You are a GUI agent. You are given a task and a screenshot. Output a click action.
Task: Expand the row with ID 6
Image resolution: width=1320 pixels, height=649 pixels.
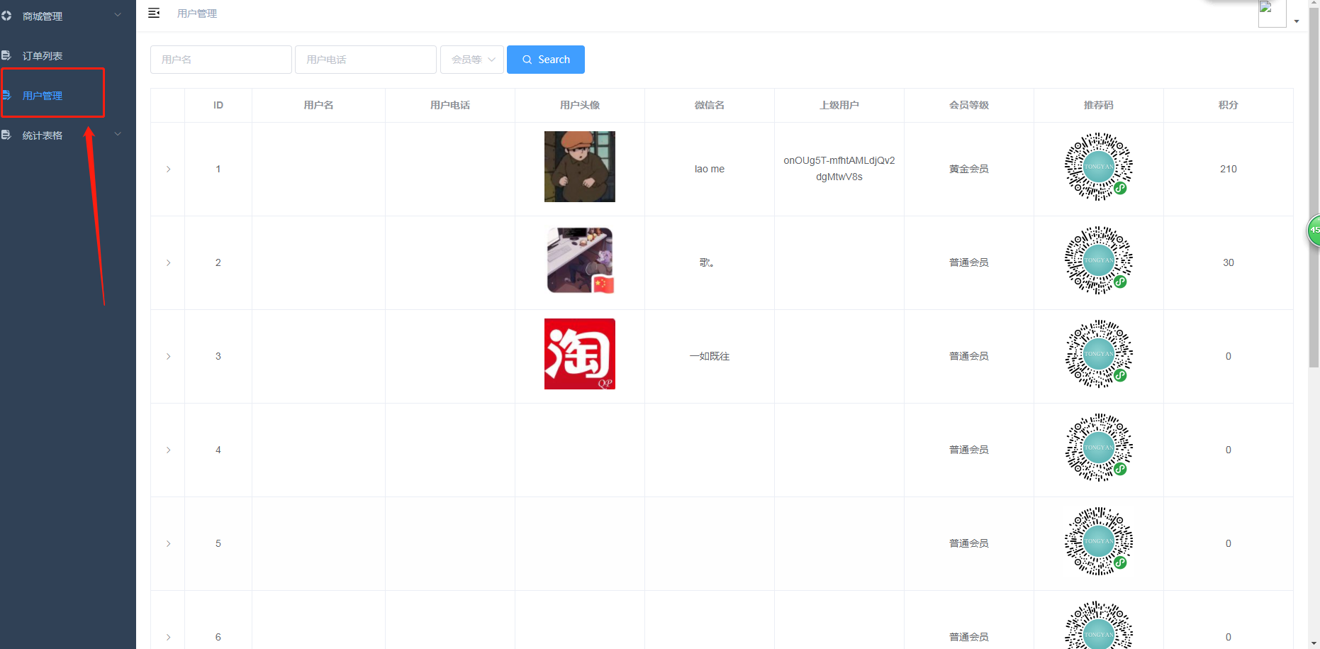168,637
